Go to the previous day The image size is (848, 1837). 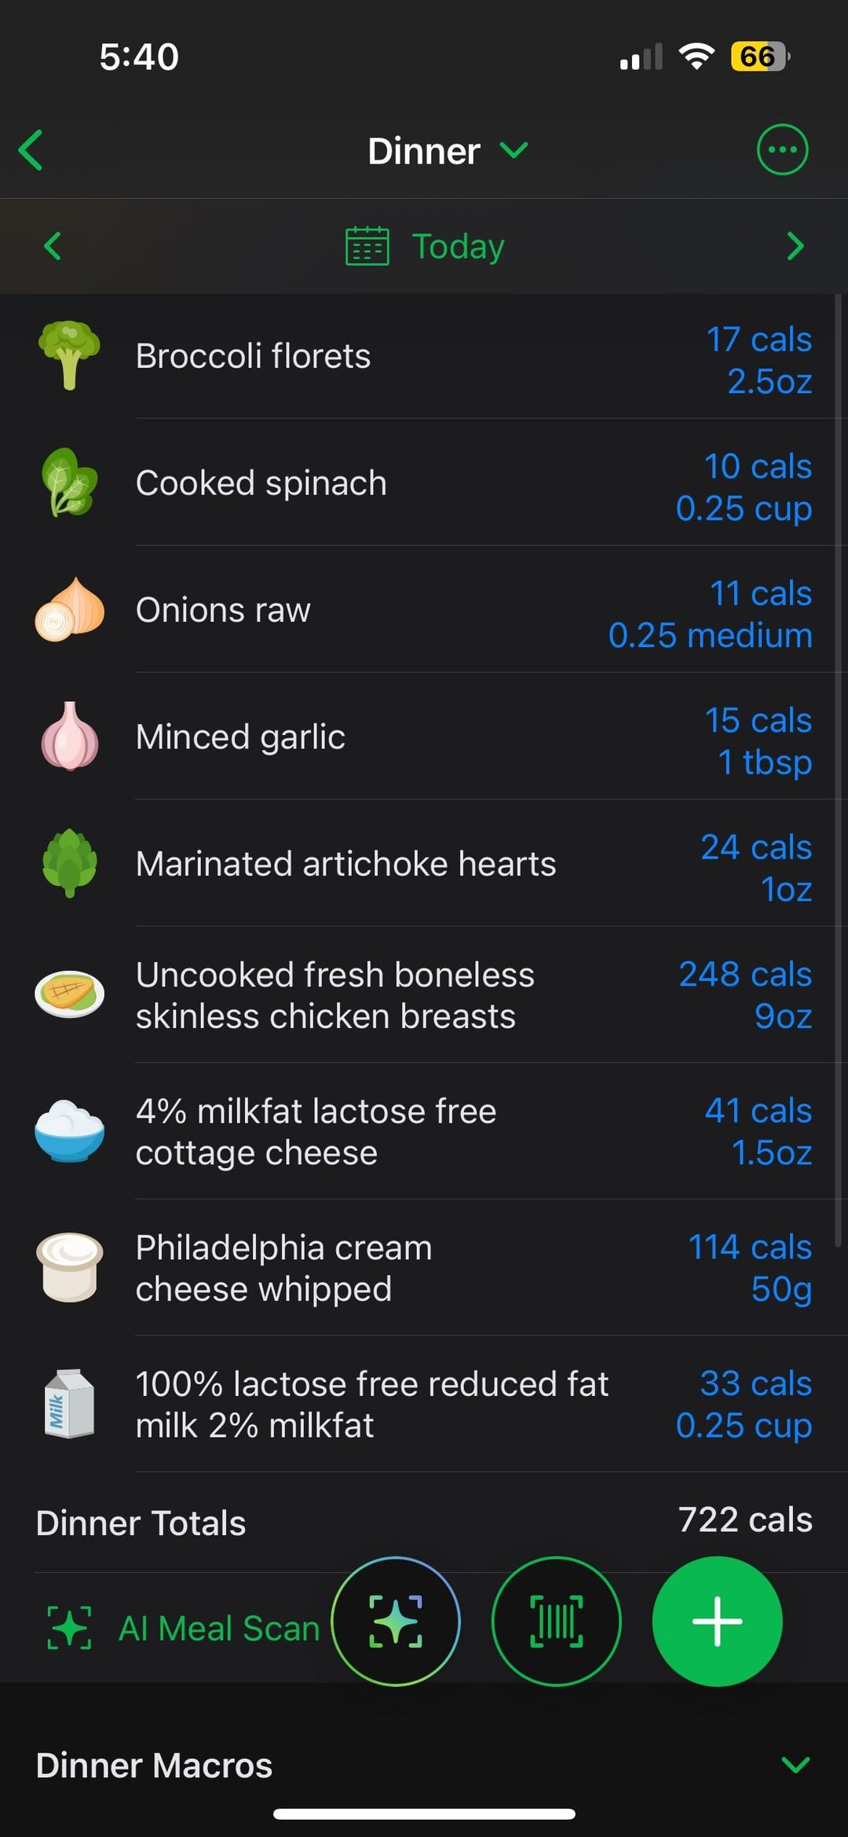(x=53, y=246)
